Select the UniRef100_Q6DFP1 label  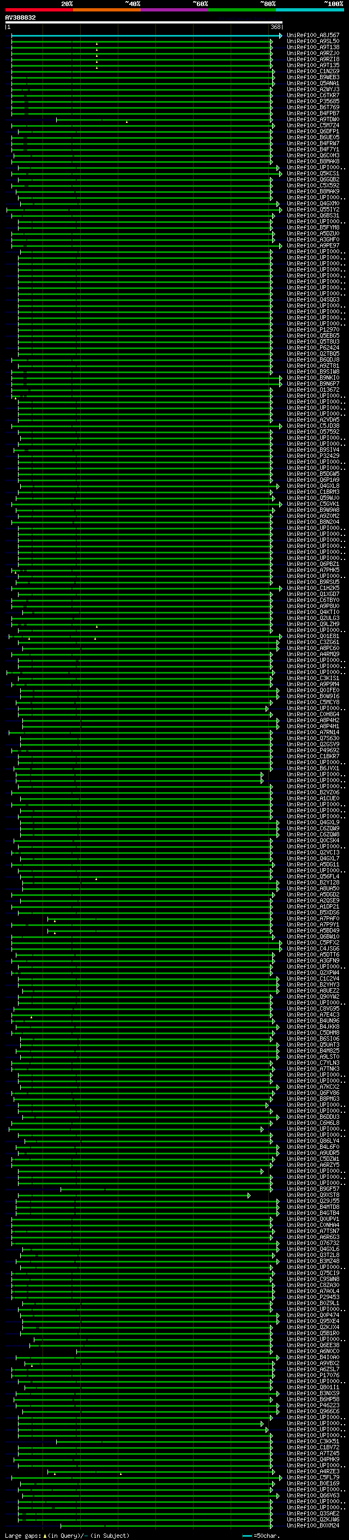coord(313,132)
